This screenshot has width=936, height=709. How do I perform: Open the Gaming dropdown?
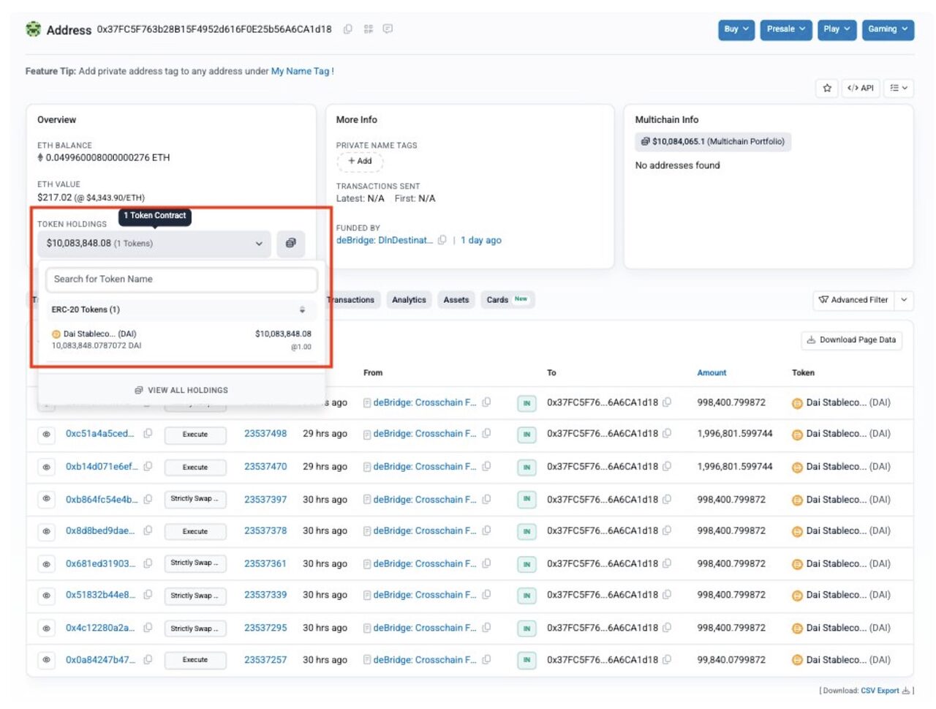tap(887, 29)
